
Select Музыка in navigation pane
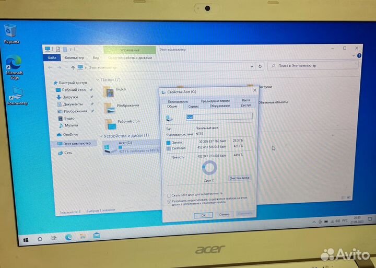click(69, 125)
